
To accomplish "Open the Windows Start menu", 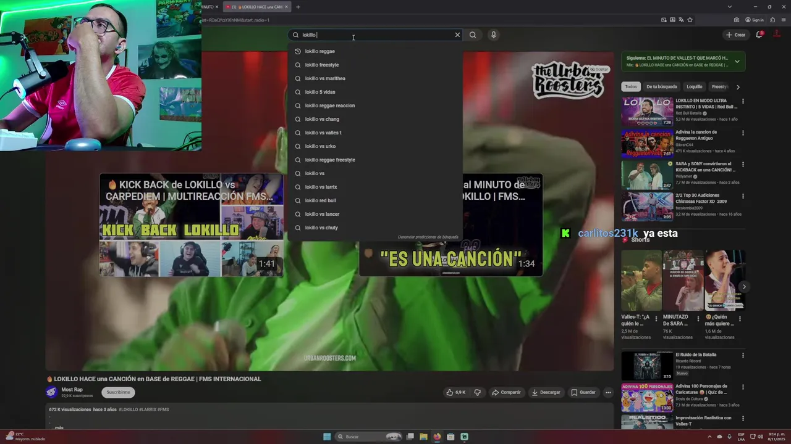I will (x=327, y=437).
